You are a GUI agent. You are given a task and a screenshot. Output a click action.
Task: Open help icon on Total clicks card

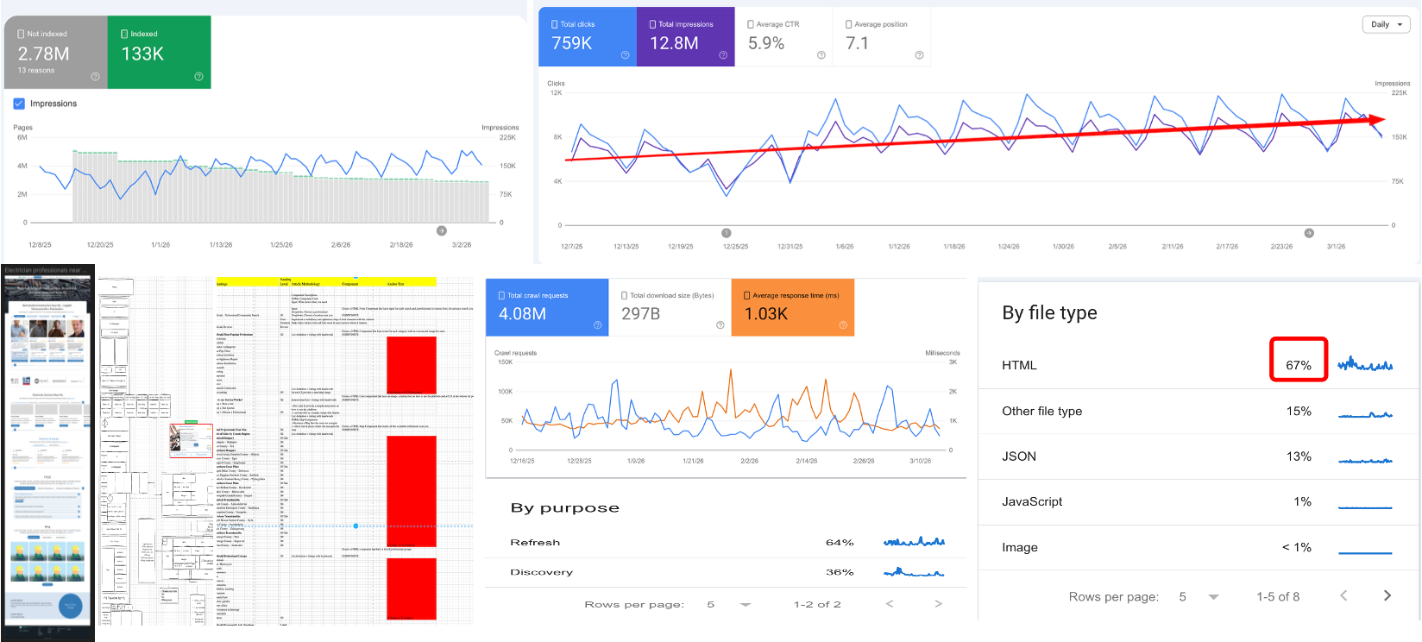[625, 55]
